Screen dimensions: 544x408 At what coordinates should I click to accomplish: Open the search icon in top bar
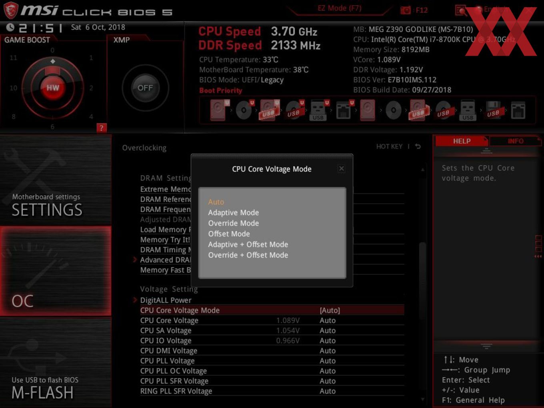(460, 10)
